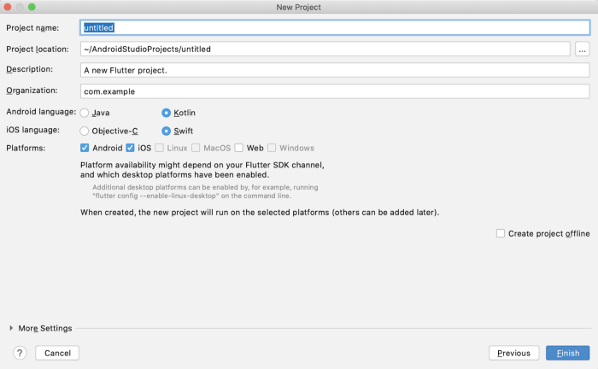
Task: Expand the More Settings section
Action: (x=12, y=328)
